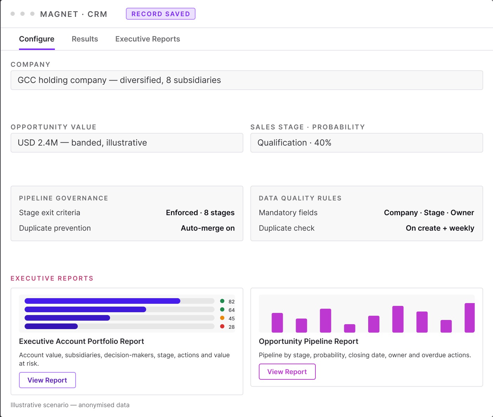
Task: Click the 'DATA QUALITY RULES' heading
Action: tap(300, 198)
